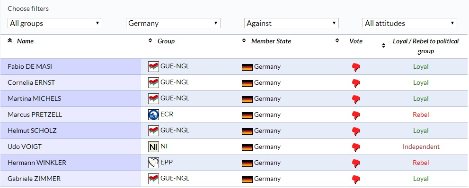Open the All attitudes filter dropdown
The image size is (469, 188).
(410, 23)
